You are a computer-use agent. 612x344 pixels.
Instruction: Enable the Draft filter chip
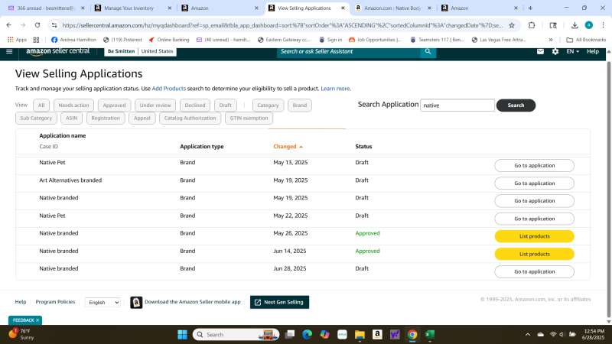[x=224, y=105]
